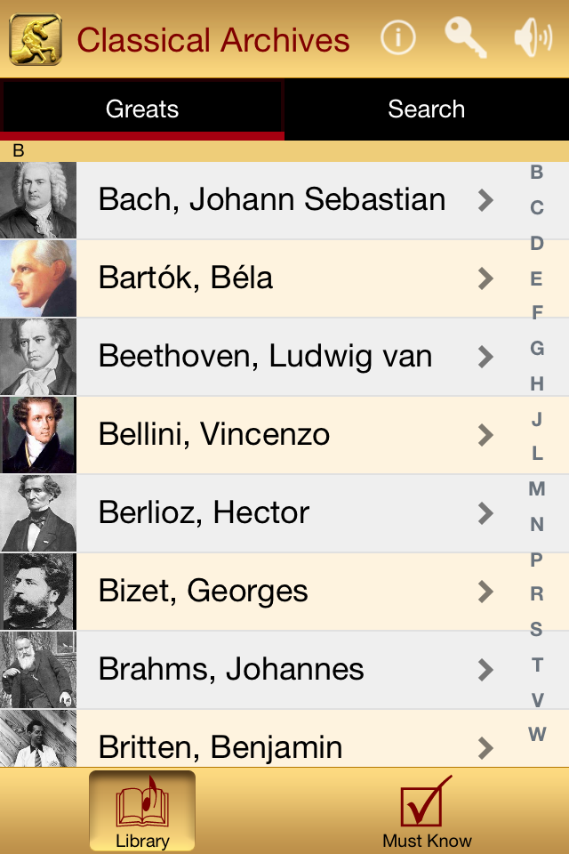
Task: Jump to letter W in index
Action: click(x=537, y=734)
